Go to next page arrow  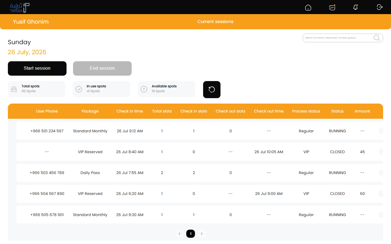click(202, 234)
